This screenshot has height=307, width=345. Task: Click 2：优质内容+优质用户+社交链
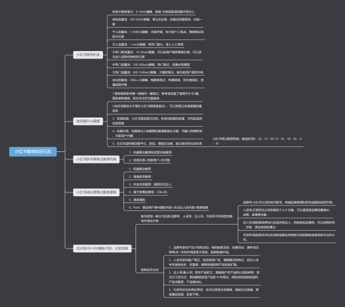(149, 160)
